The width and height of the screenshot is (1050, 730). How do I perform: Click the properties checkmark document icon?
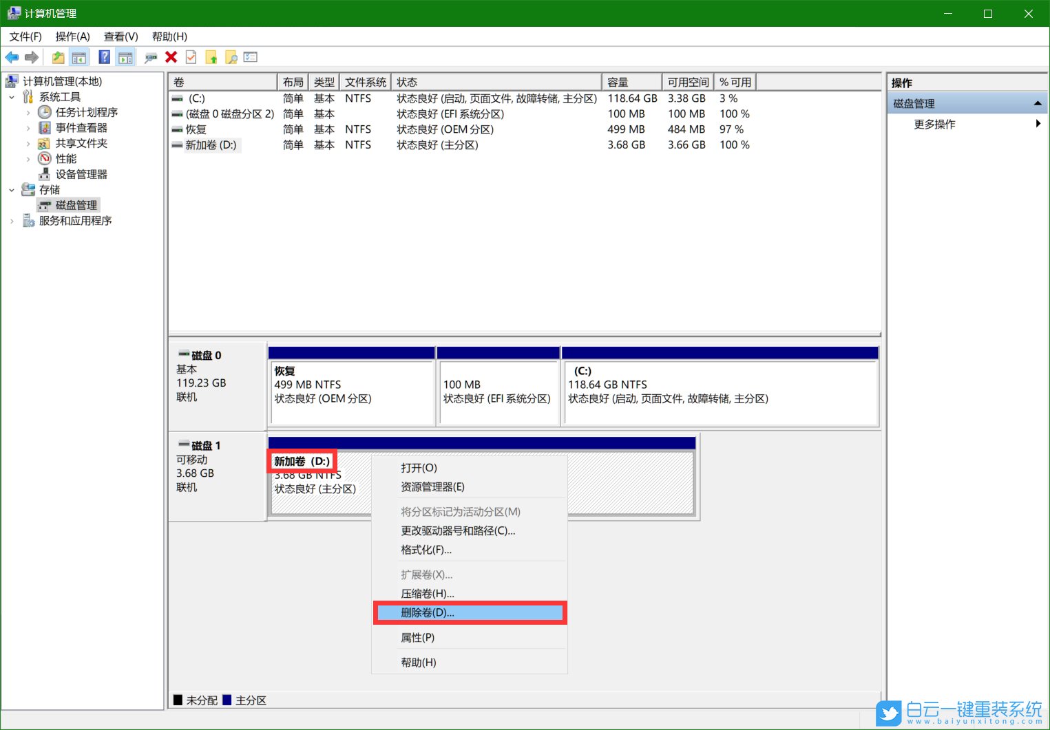[191, 57]
